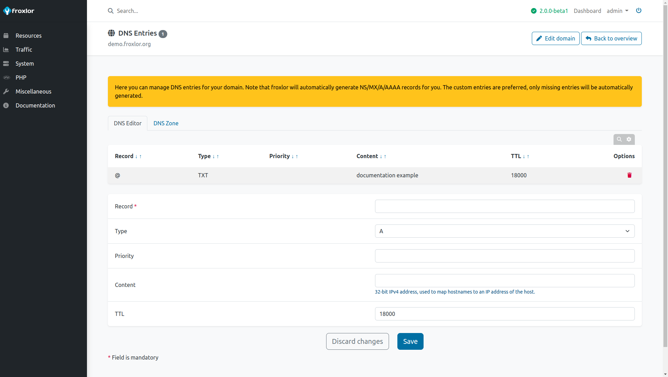This screenshot has width=668, height=377.
Task: Click the Froxlor logo
Action: tap(19, 11)
